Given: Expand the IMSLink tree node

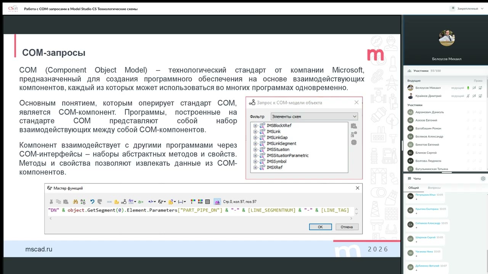Looking at the screenshot, I should coord(255,132).
